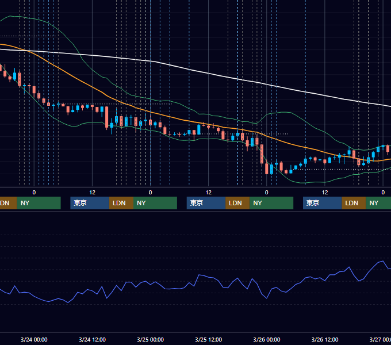Screen dimensions: 391x345
Task: Click the 3/25 00:00 date label
Action: pyautogui.click(x=151, y=339)
